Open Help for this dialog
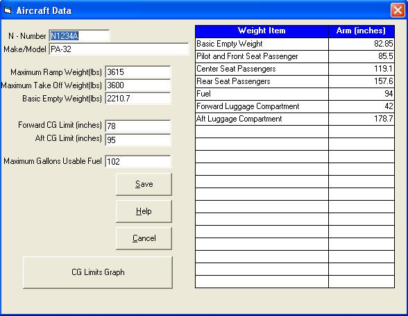This screenshot has height=316, width=408. pos(144,211)
